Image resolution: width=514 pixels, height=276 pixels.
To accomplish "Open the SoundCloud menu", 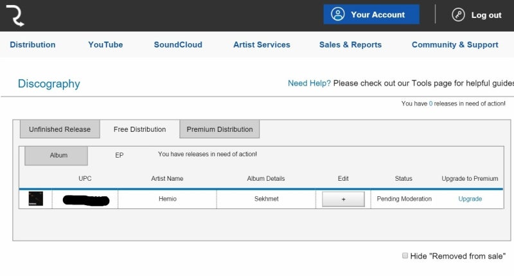I will coord(178,44).
